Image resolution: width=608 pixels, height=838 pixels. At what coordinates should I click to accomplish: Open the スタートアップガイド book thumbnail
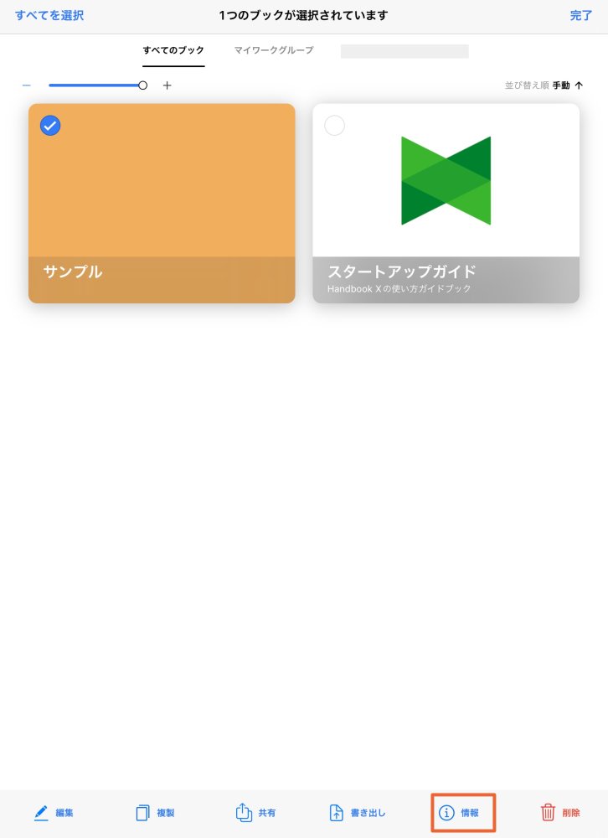446,203
